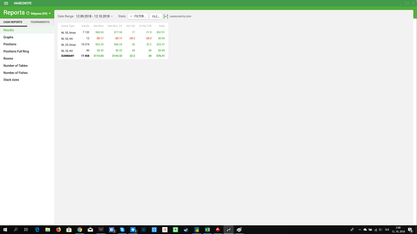417x234 pixels.
Task: Click the Hand2Note taskbar icon
Action: tap(229, 229)
